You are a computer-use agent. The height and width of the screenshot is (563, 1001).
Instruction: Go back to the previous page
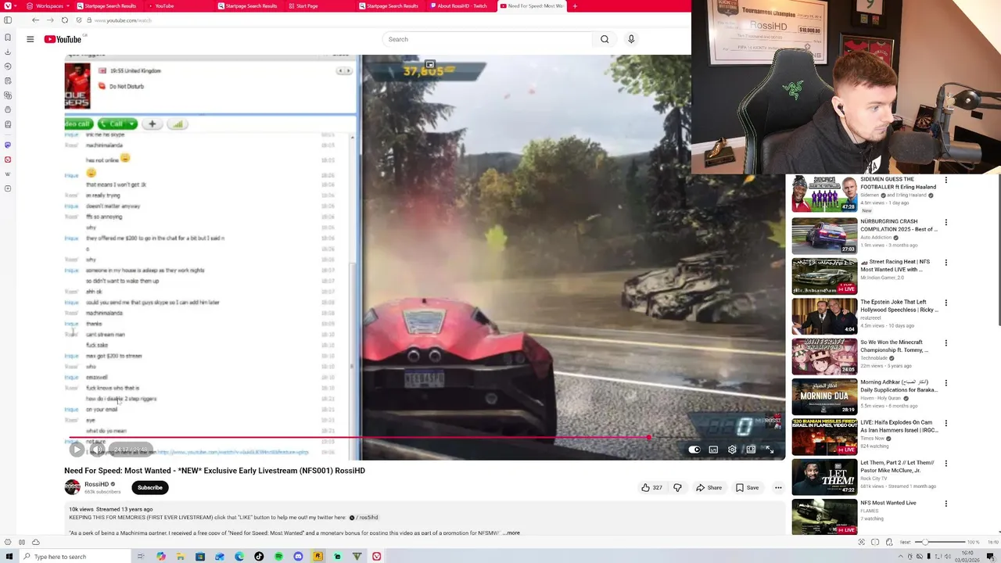coord(35,20)
